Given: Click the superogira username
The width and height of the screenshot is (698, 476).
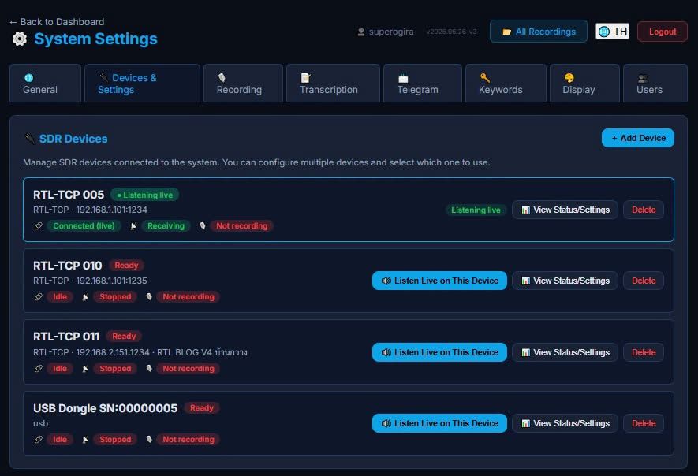Looking at the screenshot, I should (391, 32).
